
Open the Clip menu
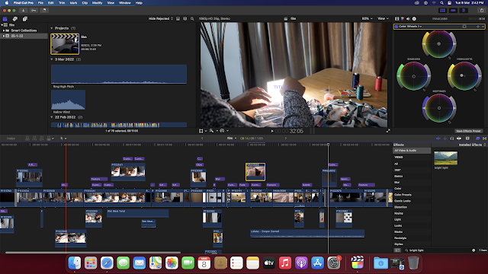coord(85,3)
